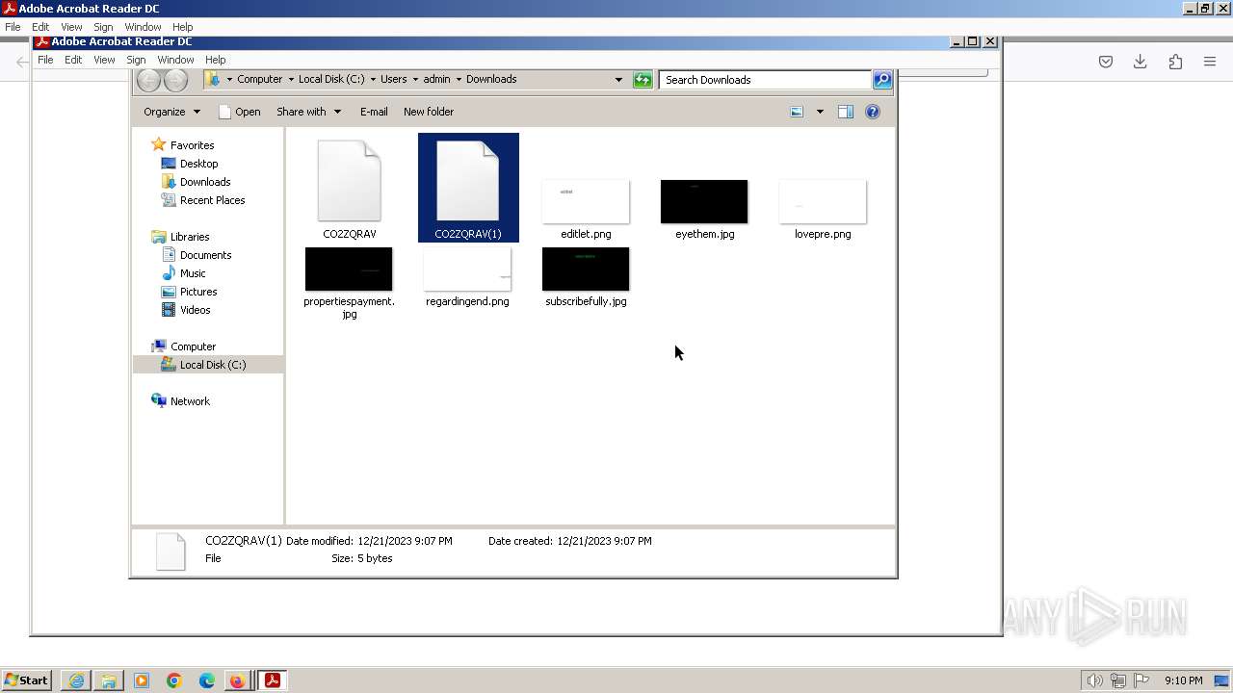Open Downloads in Favorites
Viewport: 1233px width, 693px height.
coord(204,182)
